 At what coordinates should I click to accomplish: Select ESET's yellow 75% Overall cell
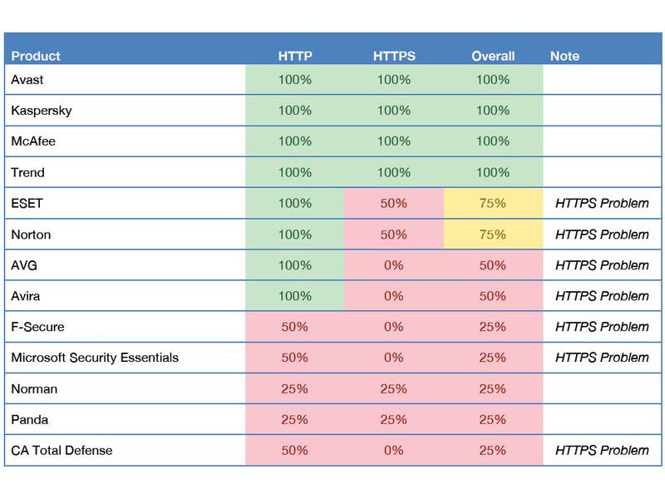click(493, 203)
